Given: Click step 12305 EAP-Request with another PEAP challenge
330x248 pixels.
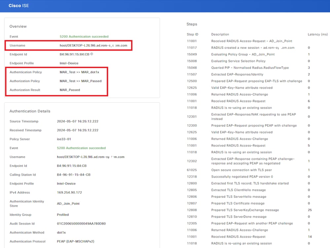Looking at the screenshot, I should [252, 223].
